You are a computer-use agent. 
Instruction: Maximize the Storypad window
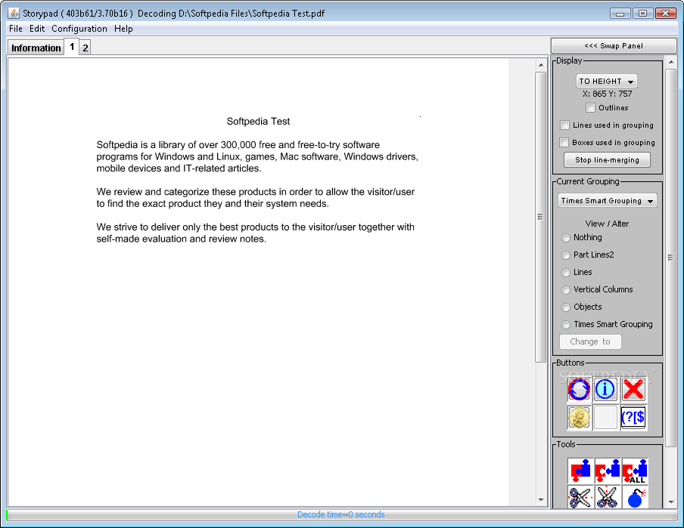[x=642, y=13]
